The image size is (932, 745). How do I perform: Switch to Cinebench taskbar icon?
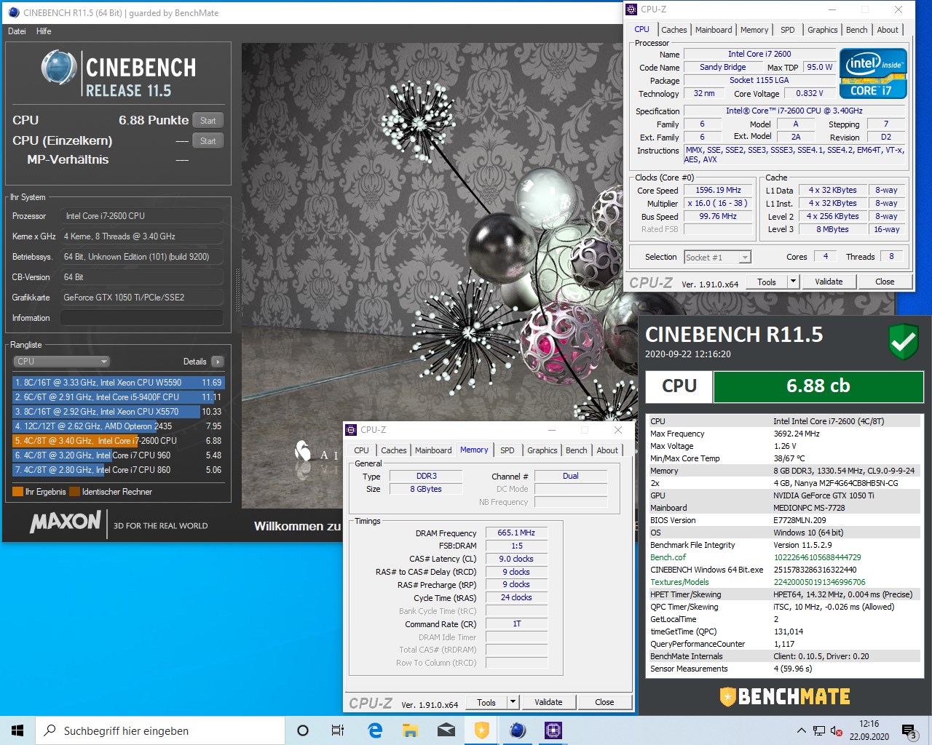(x=517, y=730)
